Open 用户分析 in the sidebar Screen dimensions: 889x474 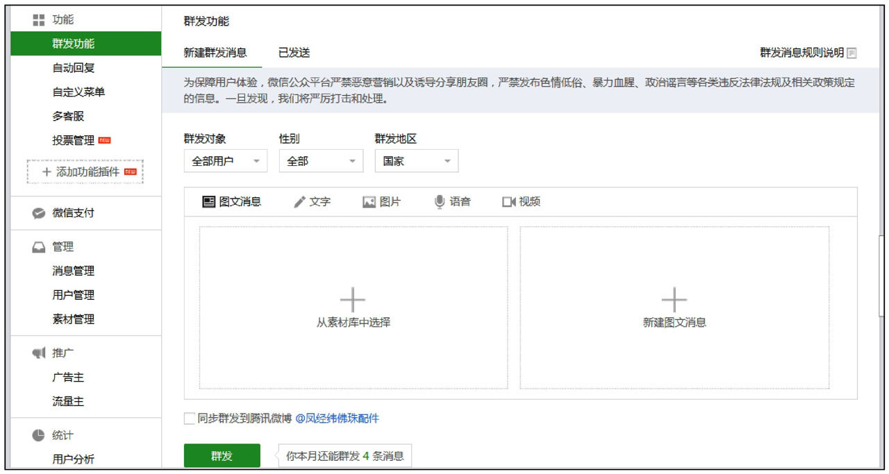pos(74,459)
